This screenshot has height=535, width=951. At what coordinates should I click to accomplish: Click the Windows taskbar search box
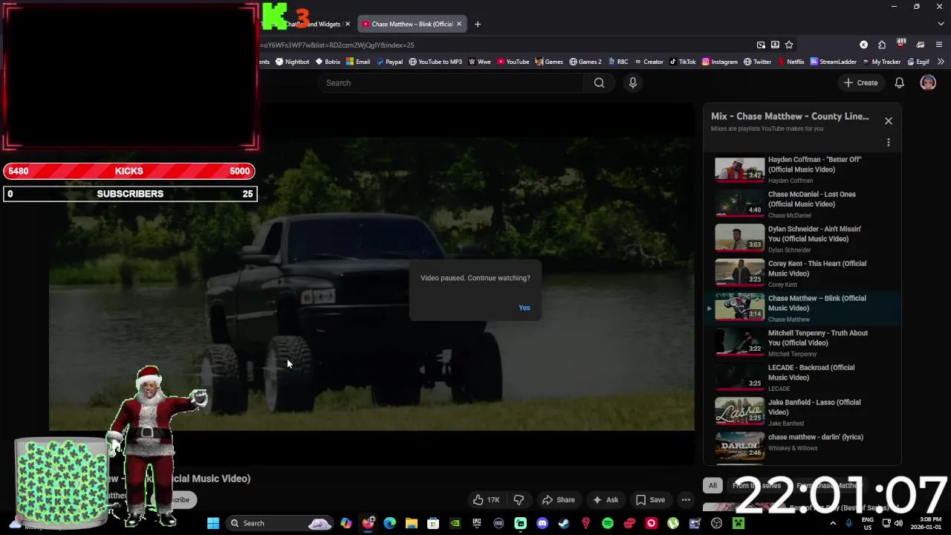tap(279, 523)
